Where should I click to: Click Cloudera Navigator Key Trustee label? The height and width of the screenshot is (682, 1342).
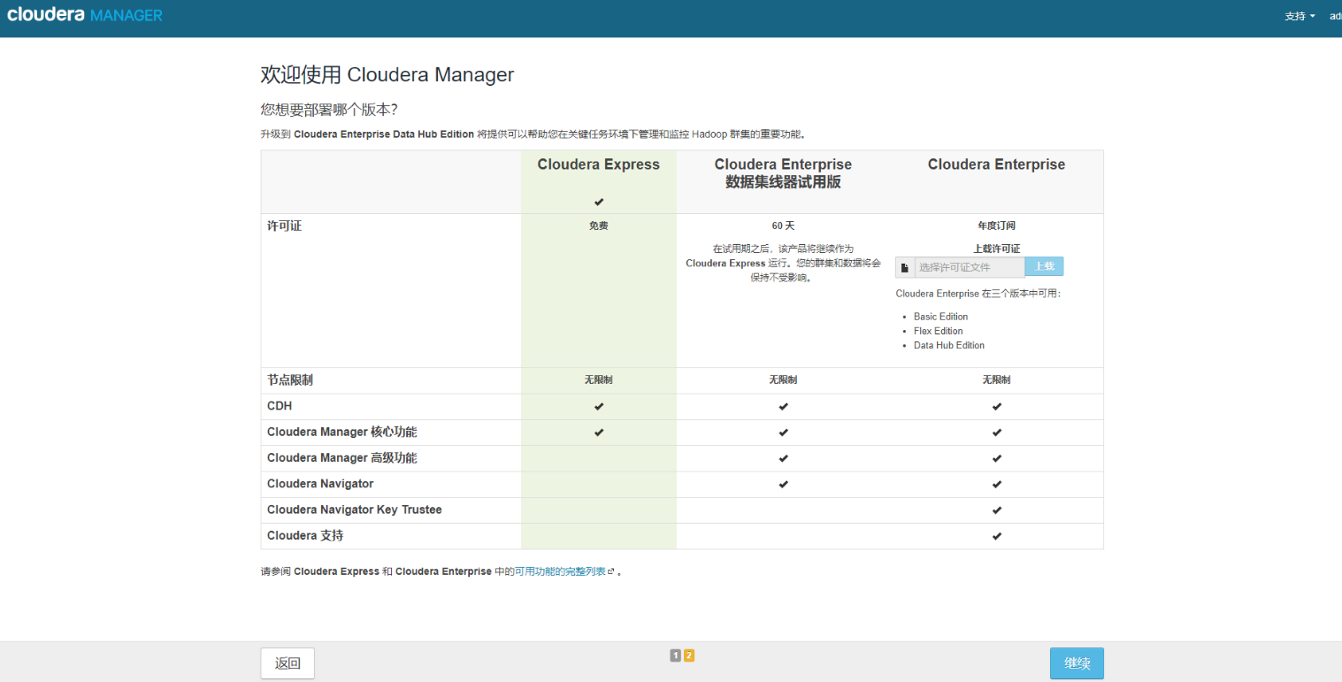coord(355,510)
